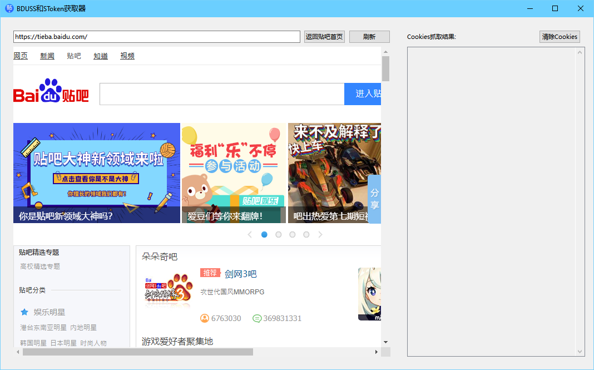Open the 韩国明星 link
The image size is (594, 370).
point(33,343)
